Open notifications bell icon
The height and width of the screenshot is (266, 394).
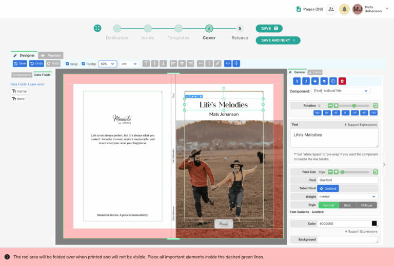click(345, 9)
